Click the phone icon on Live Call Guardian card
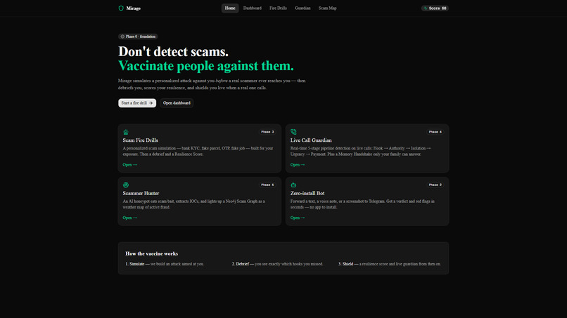The image size is (567, 318). (x=293, y=132)
